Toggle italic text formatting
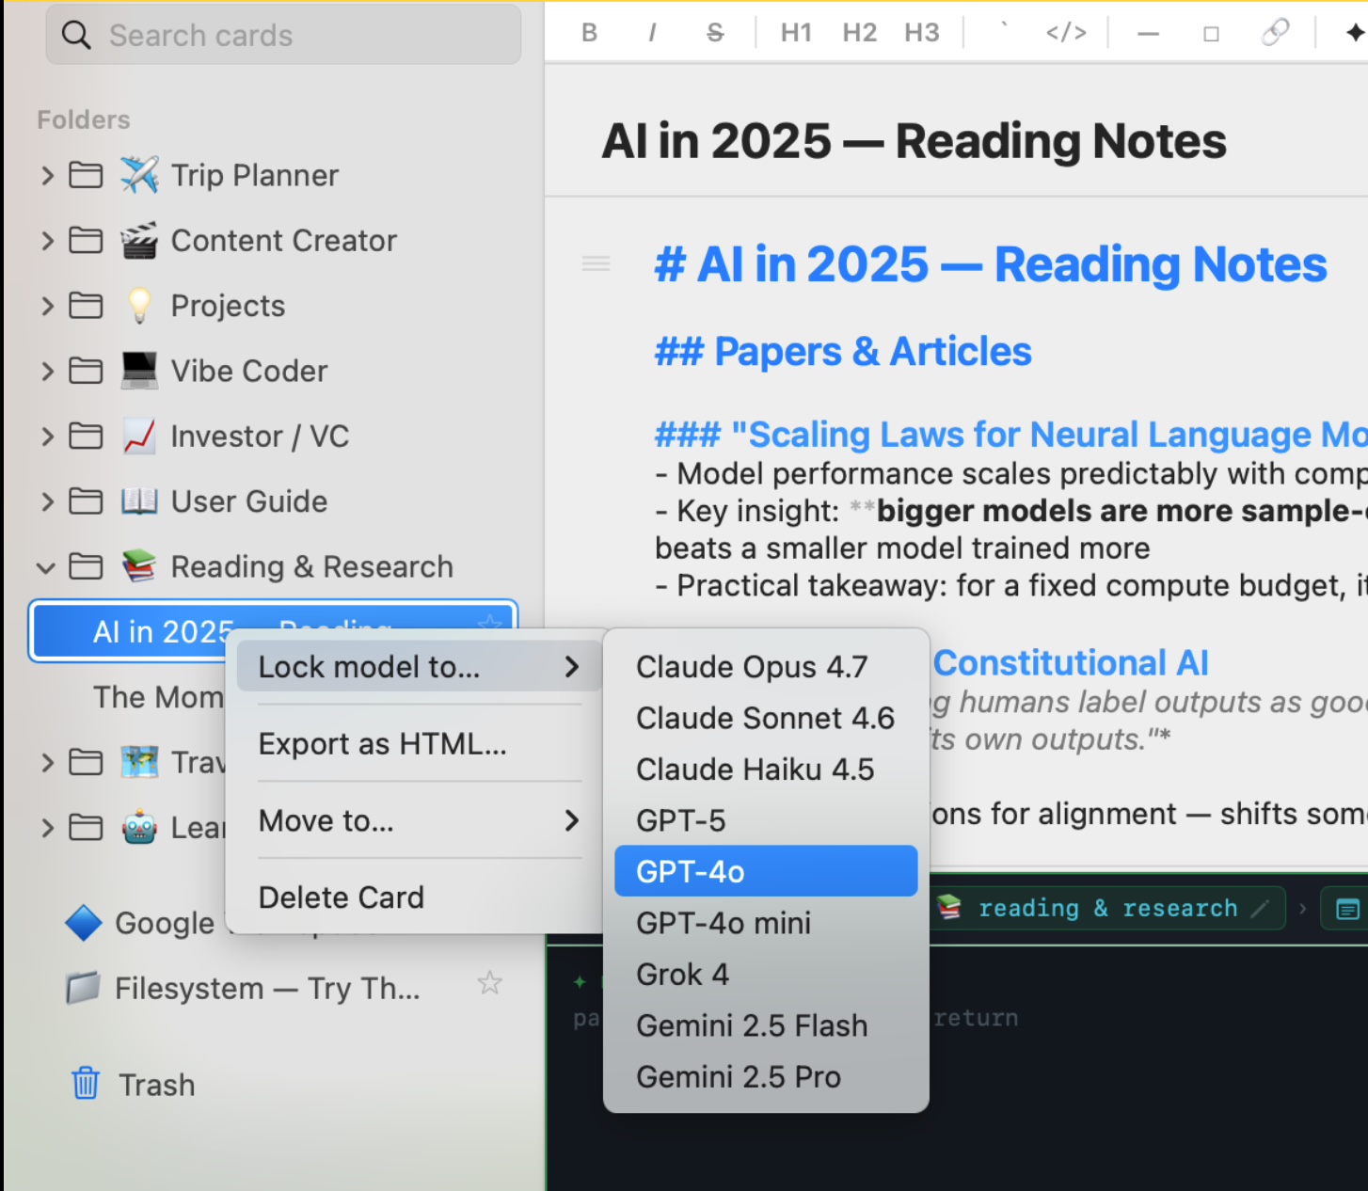Viewport: 1368px width, 1191px height. click(651, 33)
